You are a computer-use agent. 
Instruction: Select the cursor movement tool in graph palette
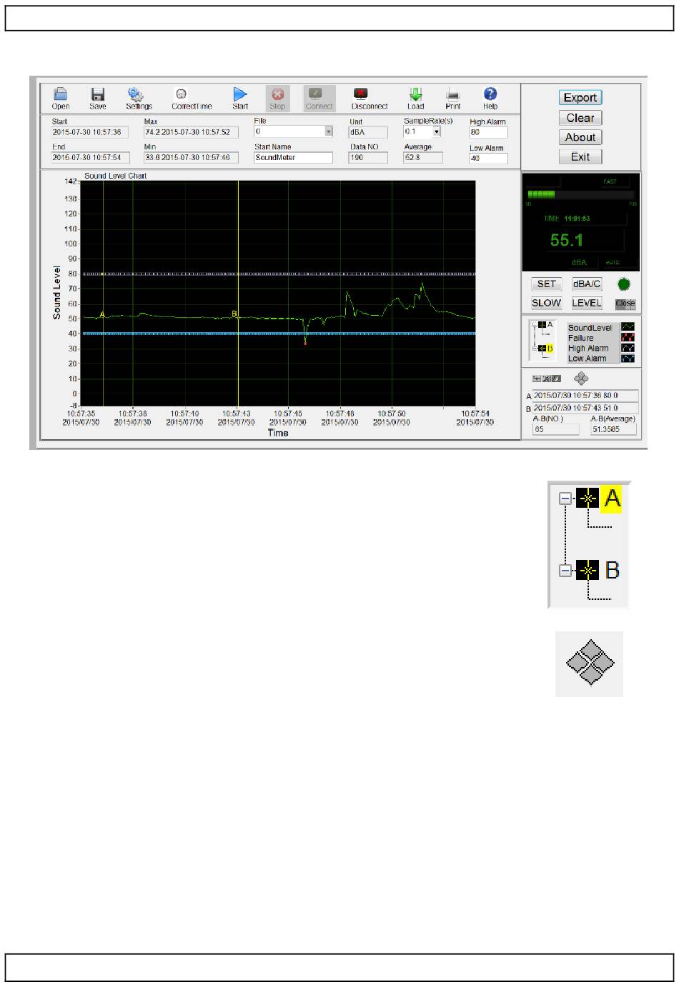[536, 379]
